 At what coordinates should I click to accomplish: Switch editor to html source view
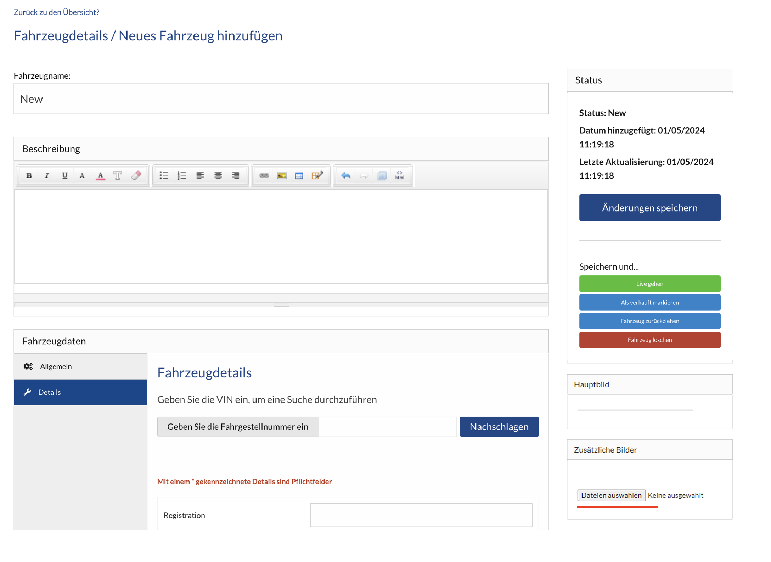point(399,175)
